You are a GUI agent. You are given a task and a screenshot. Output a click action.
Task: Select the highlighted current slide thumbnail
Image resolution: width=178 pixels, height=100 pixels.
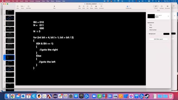[10, 57]
